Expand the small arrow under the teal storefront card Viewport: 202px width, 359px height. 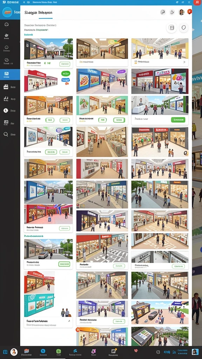click(x=69, y=321)
